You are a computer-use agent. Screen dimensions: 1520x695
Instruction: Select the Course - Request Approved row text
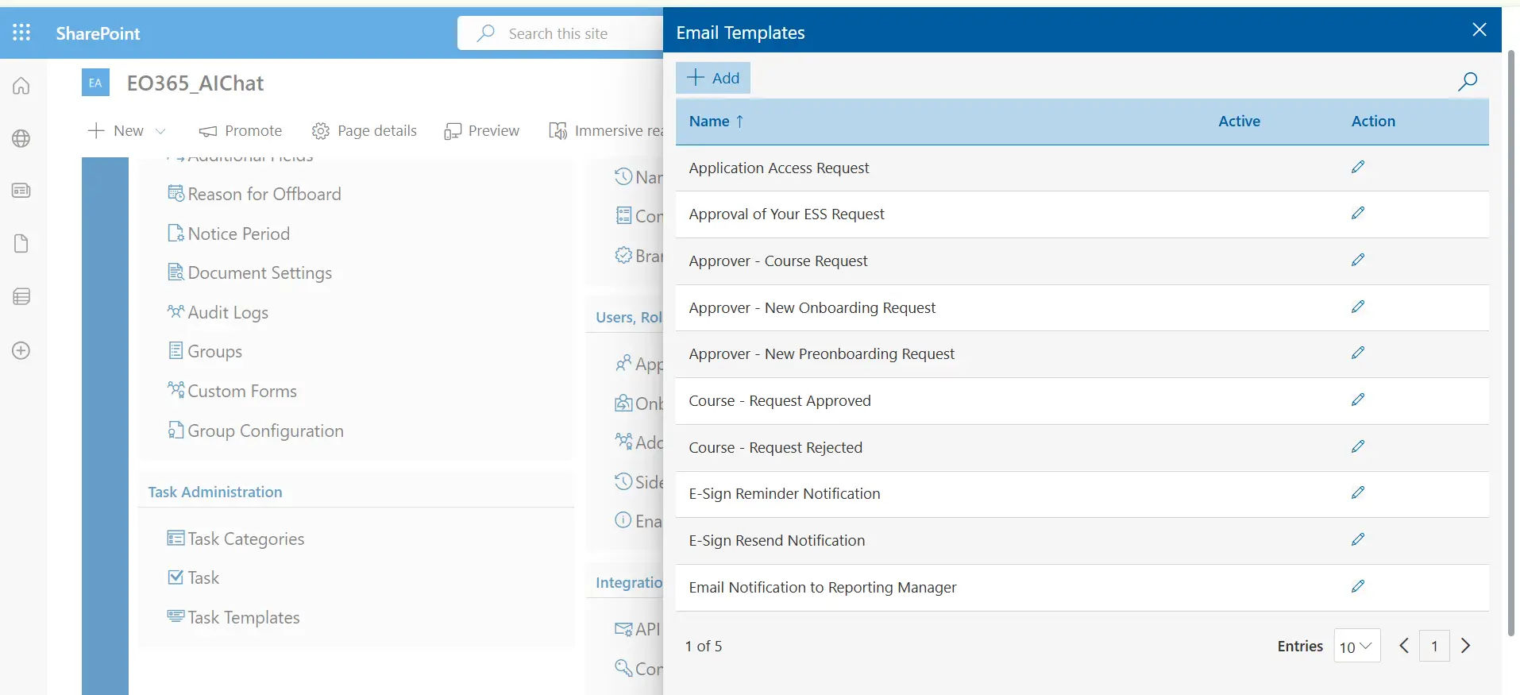coord(780,400)
